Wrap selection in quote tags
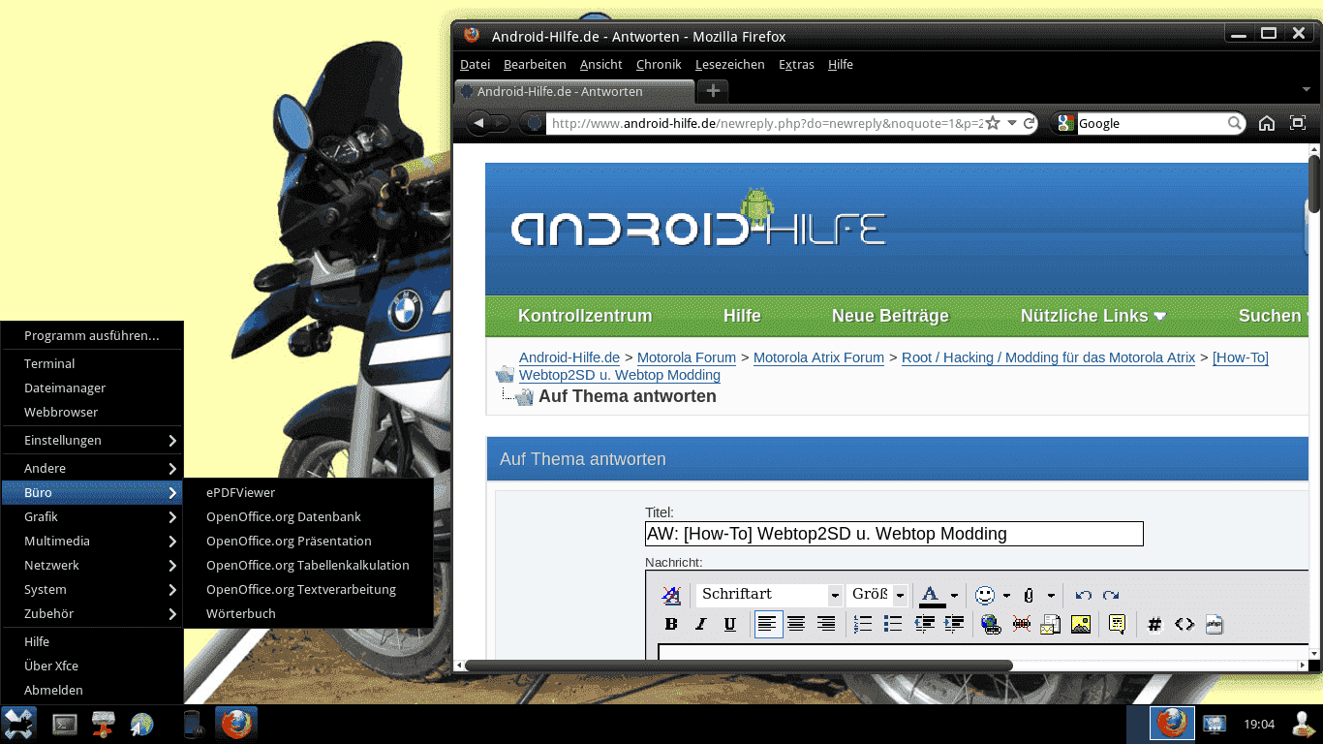 (1118, 625)
